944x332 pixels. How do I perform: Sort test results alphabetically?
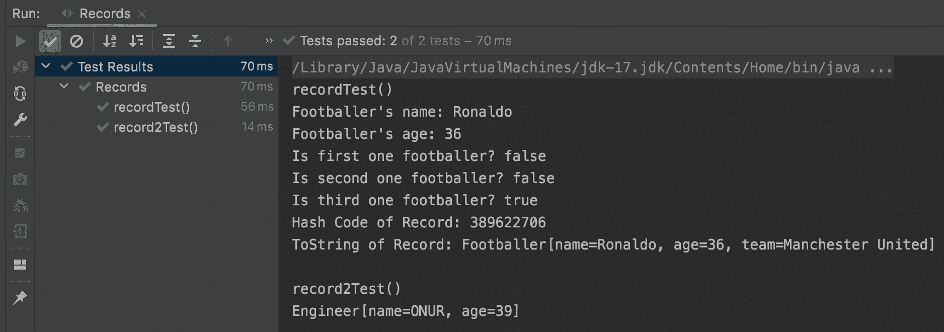click(x=110, y=41)
